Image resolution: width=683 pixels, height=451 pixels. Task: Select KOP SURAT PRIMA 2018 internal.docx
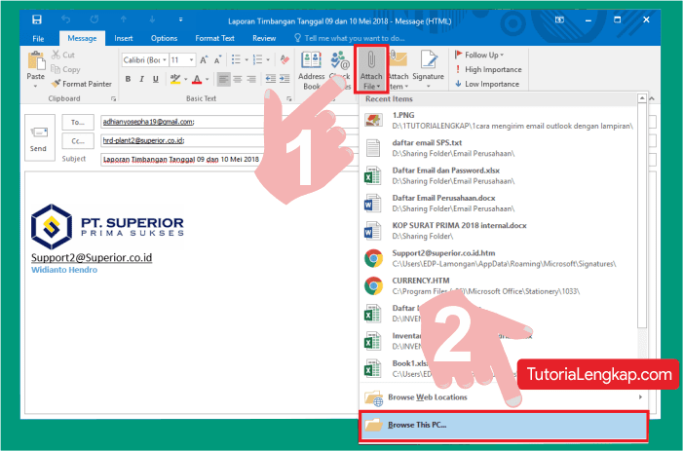click(498, 231)
